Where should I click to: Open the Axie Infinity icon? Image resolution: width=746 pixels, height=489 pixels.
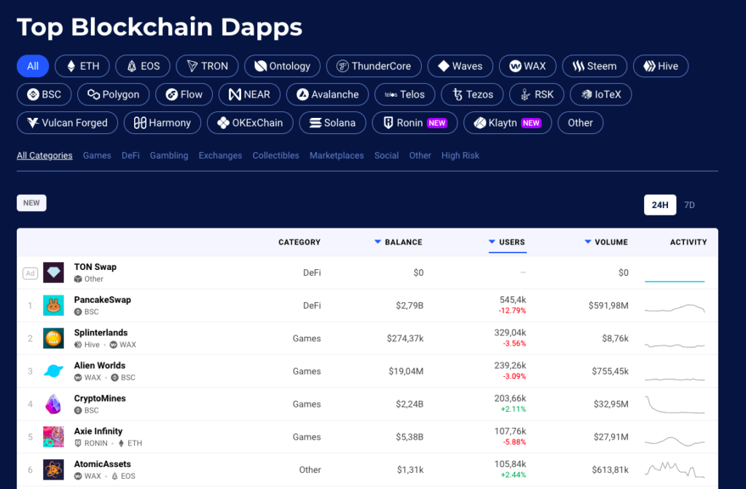coord(53,437)
